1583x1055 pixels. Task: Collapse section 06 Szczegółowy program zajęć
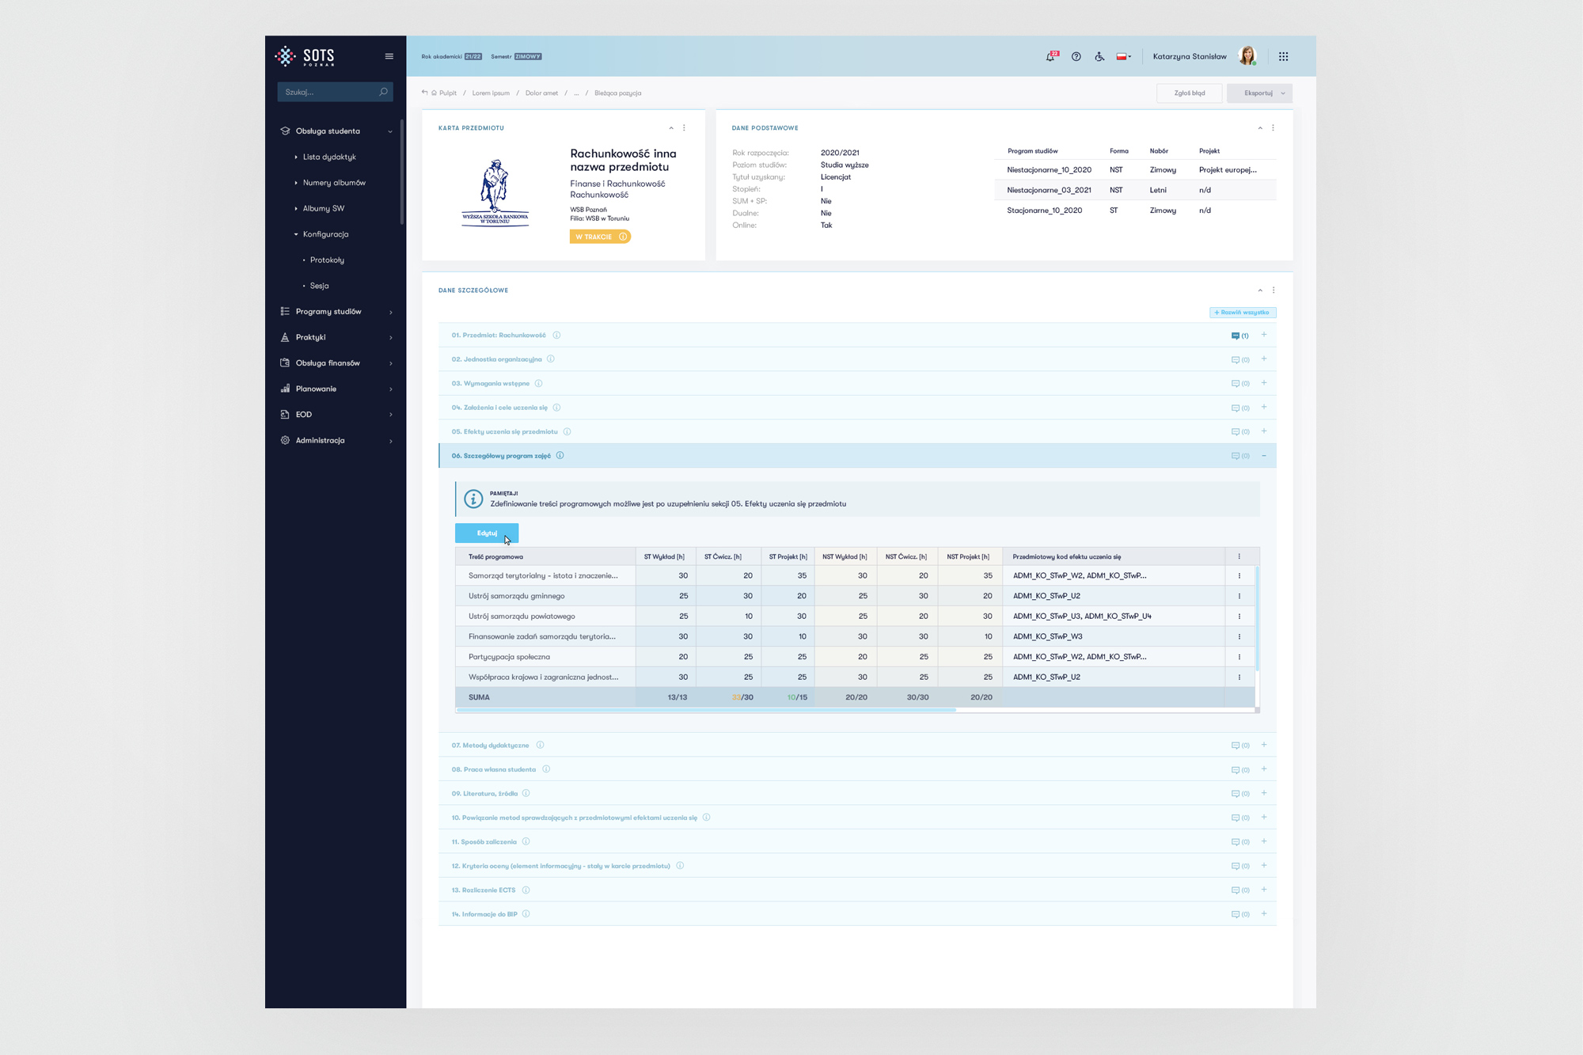tap(1264, 455)
